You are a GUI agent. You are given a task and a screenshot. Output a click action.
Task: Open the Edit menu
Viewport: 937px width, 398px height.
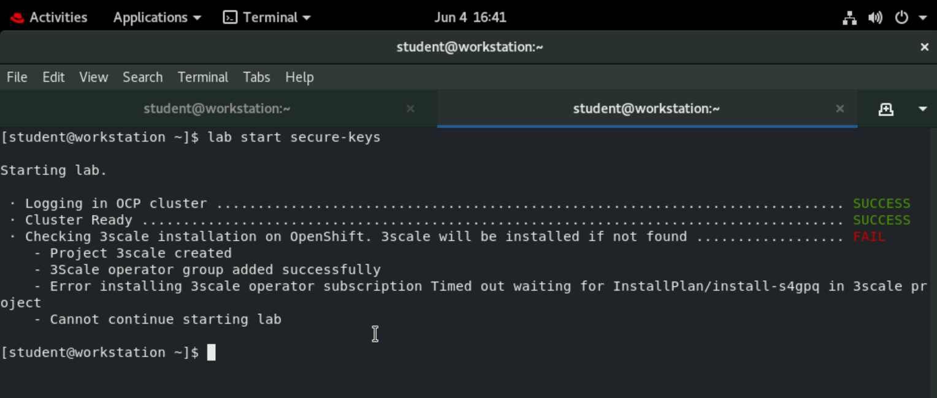tap(53, 77)
